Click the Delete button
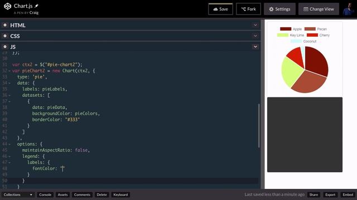This screenshot has width=357, height=200. pyautogui.click(x=102, y=194)
